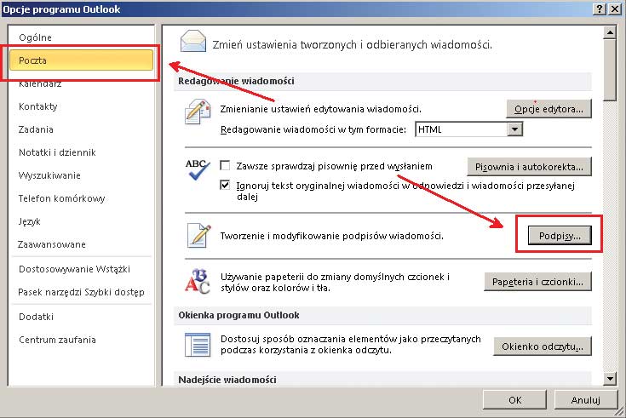Uncheck Ignoruj tekst oryginalnej wiadomości option
Image resolution: width=626 pixels, height=418 pixels.
click(x=226, y=185)
